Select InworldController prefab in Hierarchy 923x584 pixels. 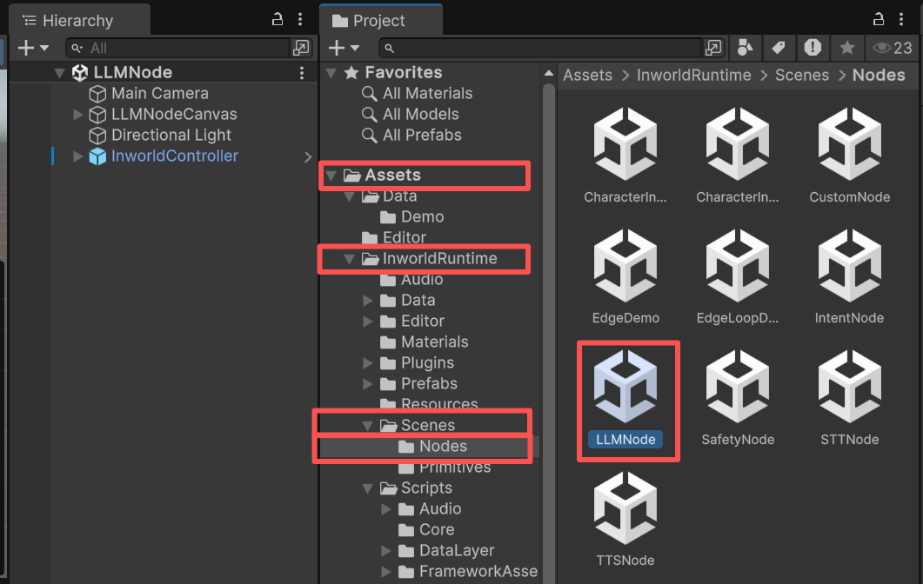click(174, 156)
